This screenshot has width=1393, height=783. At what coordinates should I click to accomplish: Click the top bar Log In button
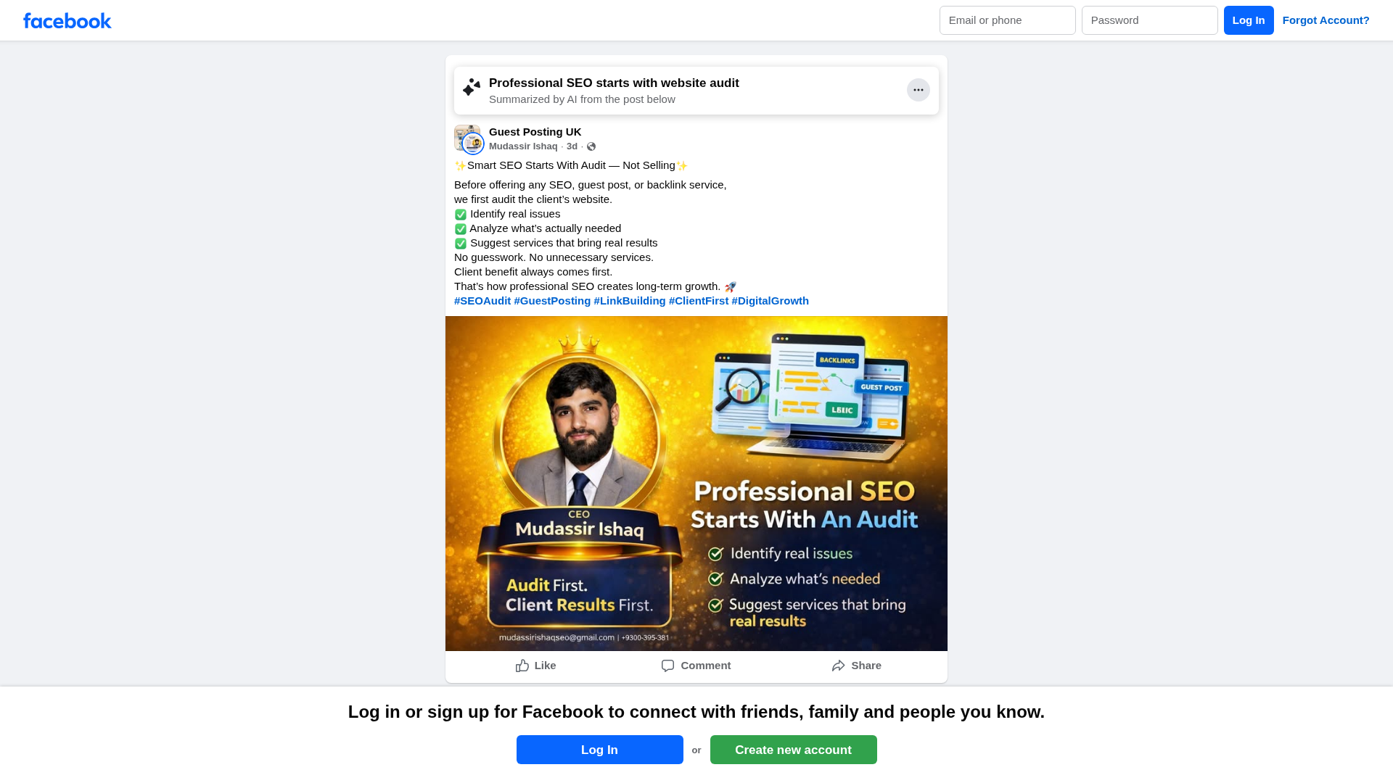click(1249, 20)
